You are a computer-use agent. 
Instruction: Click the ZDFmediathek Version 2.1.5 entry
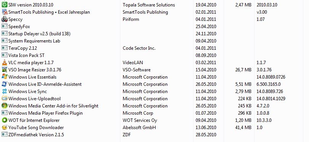click(x=36, y=135)
